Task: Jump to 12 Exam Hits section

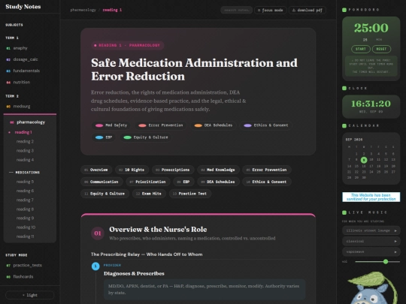Action: [x=149, y=194]
